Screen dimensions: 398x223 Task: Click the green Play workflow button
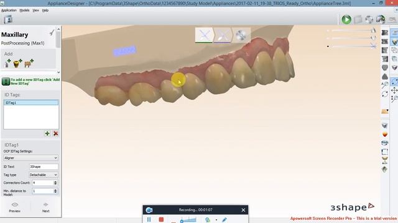click(346, 19)
